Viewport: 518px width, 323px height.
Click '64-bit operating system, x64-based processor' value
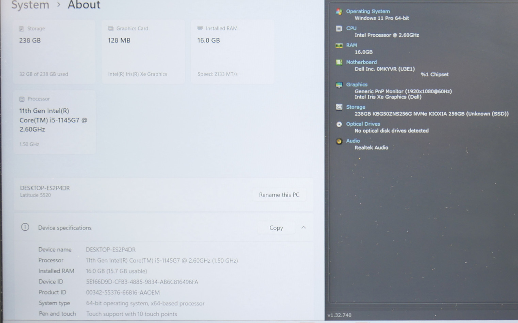click(x=145, y=303)
